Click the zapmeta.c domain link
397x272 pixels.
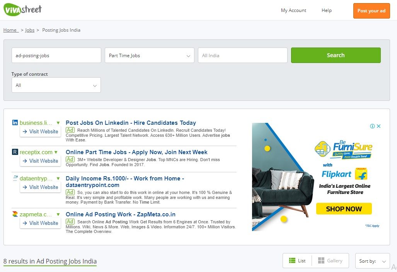pos(36,214)
